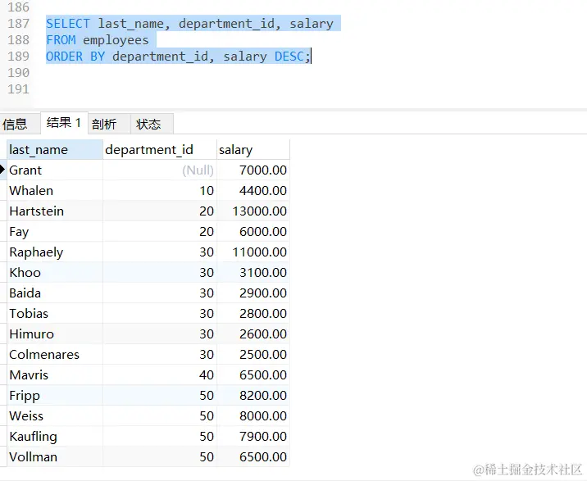This screenshot has height=481, width=587.
Task: Click the employees table name in editor
Action: click(x=116, y=40)
